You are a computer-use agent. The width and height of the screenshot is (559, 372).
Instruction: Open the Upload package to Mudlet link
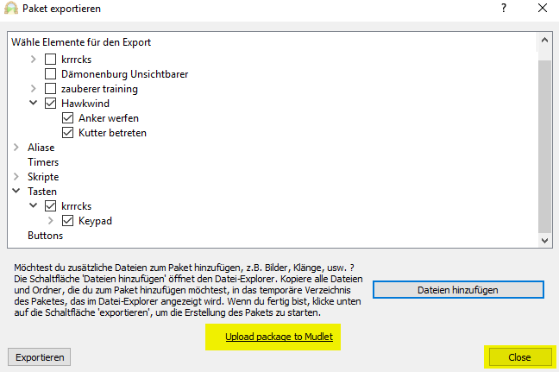click(x=279, y=337)
